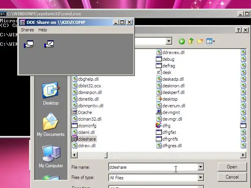
Task: Open the Trusted Shares checkmark icon in the DDE Share window
Action: pos(49,44)
